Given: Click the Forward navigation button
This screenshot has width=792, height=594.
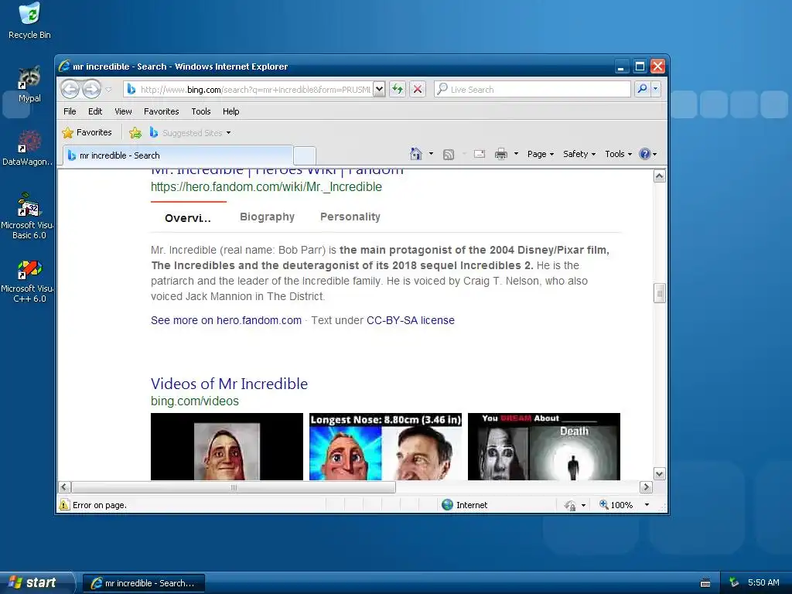Looking at the screenshot, I should point(91,90).
